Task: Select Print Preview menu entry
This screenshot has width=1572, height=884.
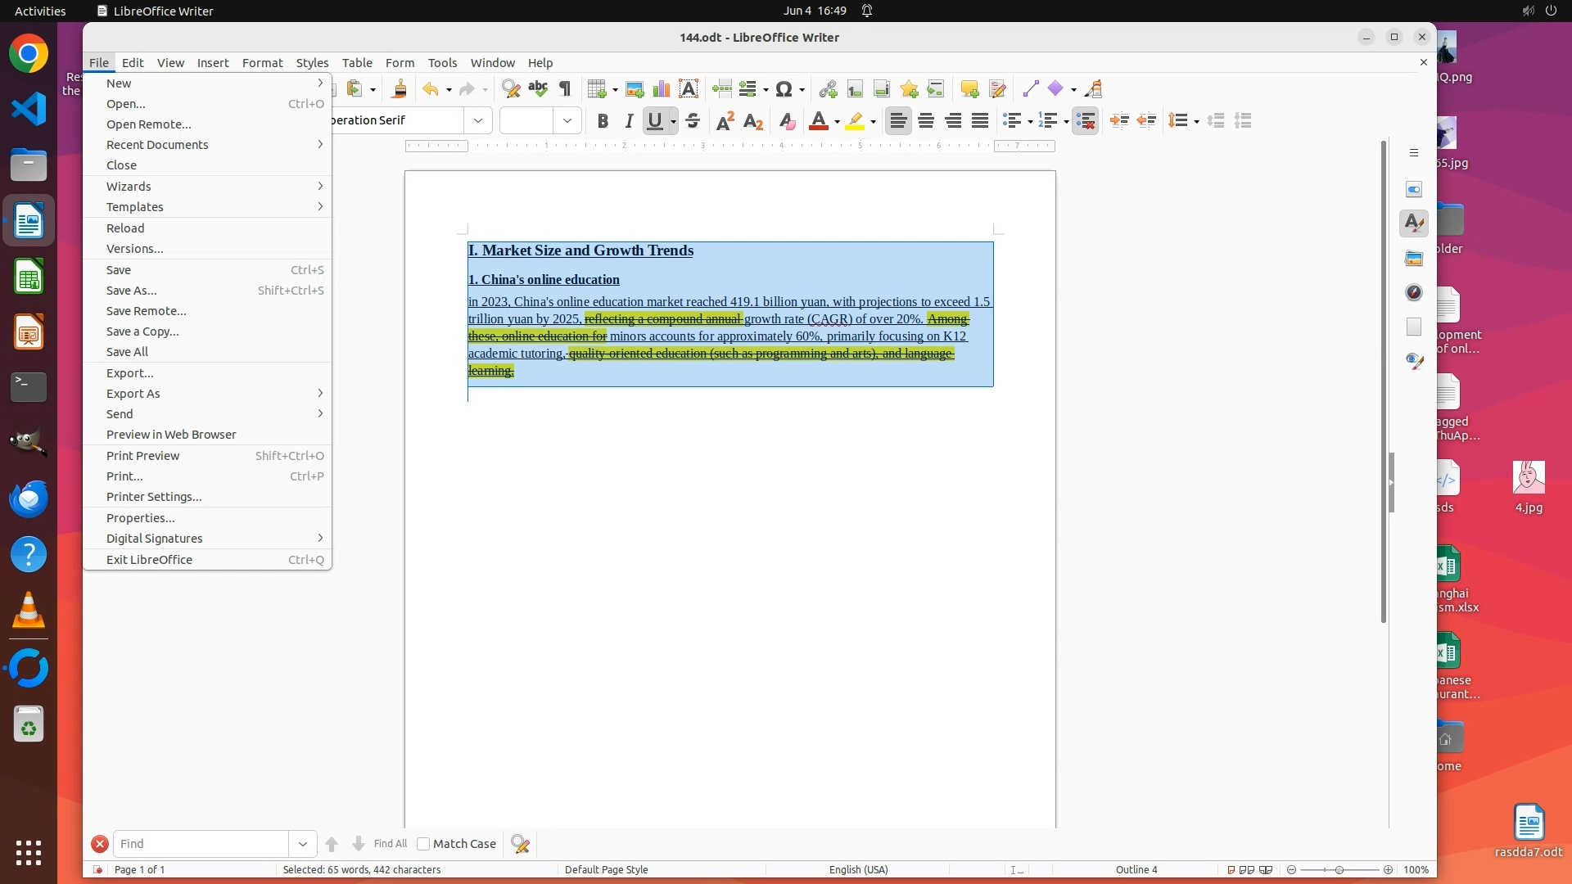Action: coord(143,456)
